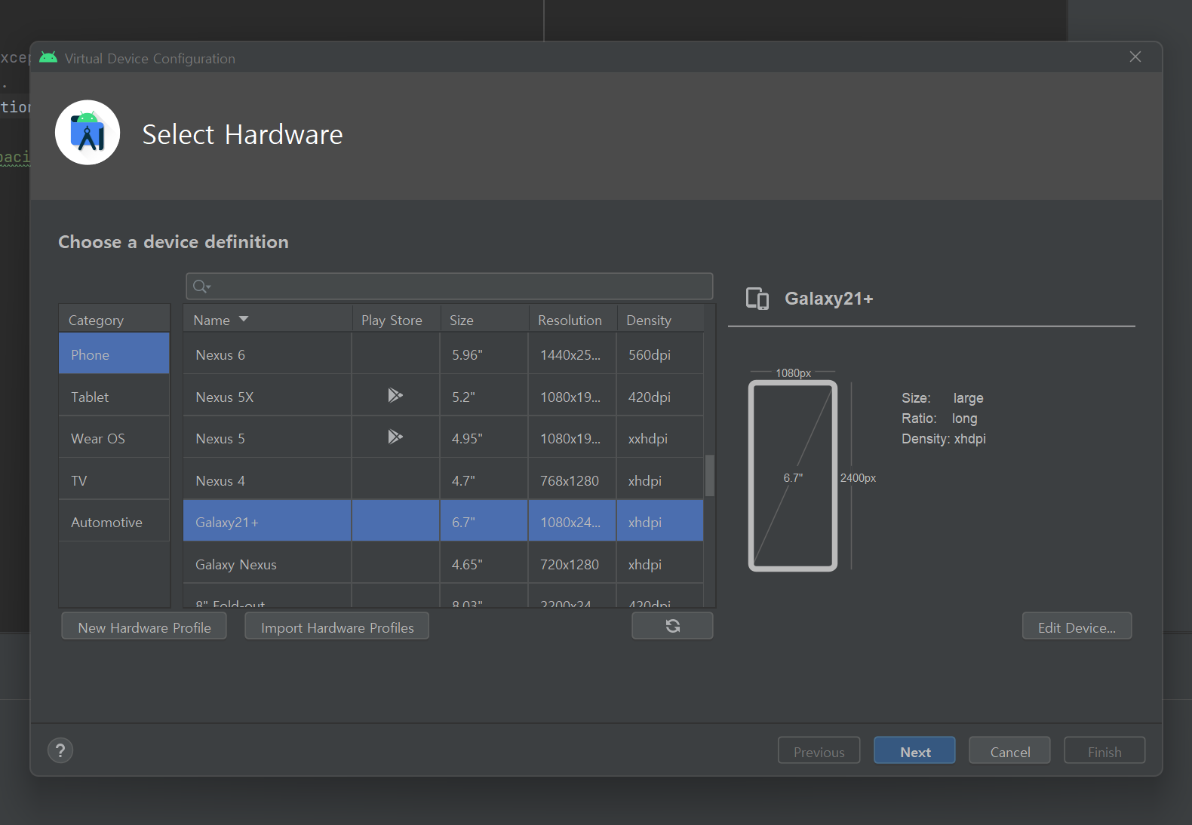Open the Edit Device... dialog
1192x825 pixels.
click(1077, 627)
